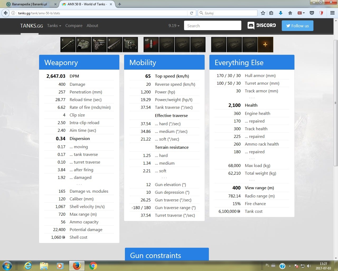Click the Intra-clip reload label
This screenshot has width=338, height=271.
[84, 123]
